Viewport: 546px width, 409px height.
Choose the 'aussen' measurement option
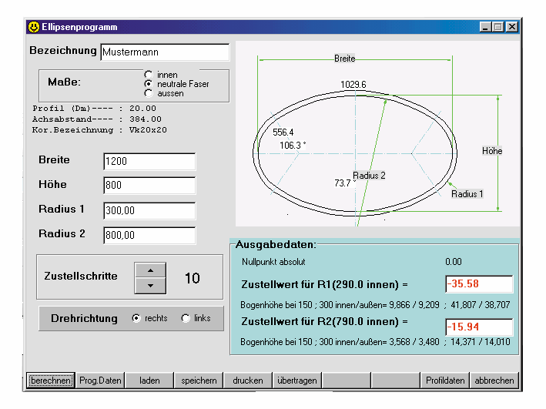pos(149,93)
